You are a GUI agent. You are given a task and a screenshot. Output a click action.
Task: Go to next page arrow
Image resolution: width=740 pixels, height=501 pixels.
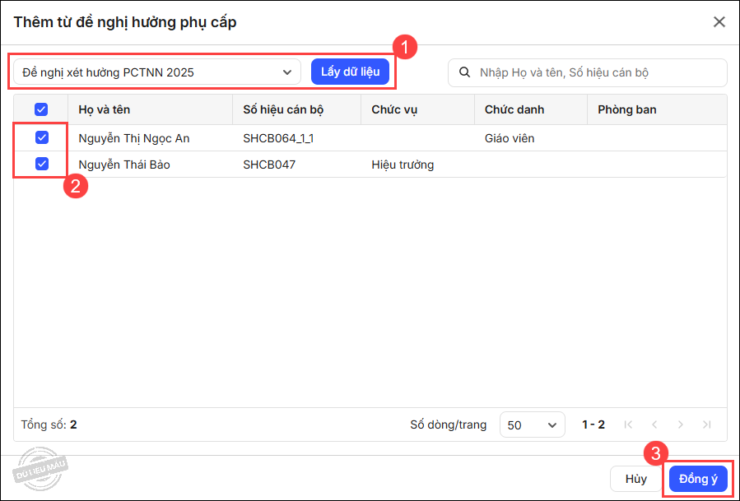click(680, 424)
